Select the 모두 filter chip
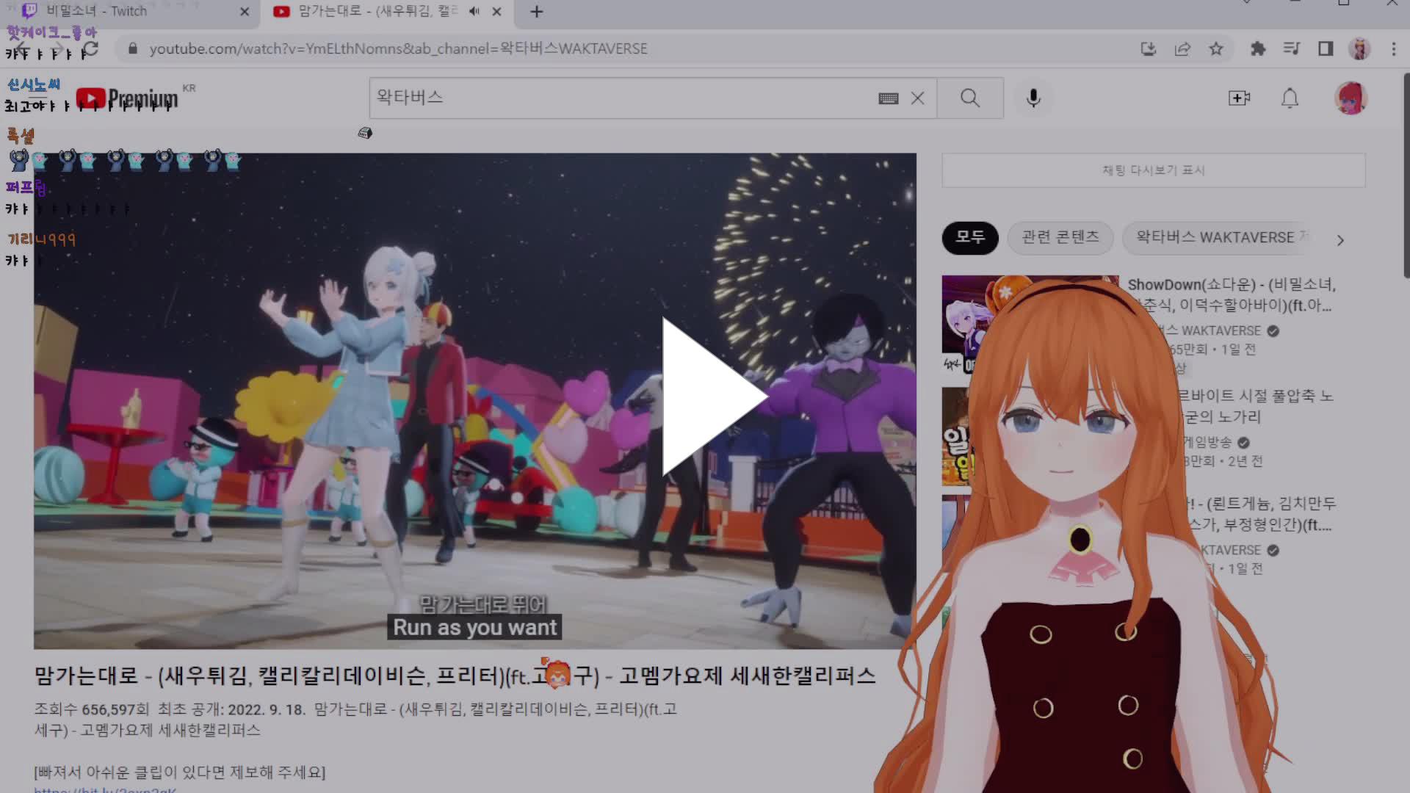 click(969, 238)
